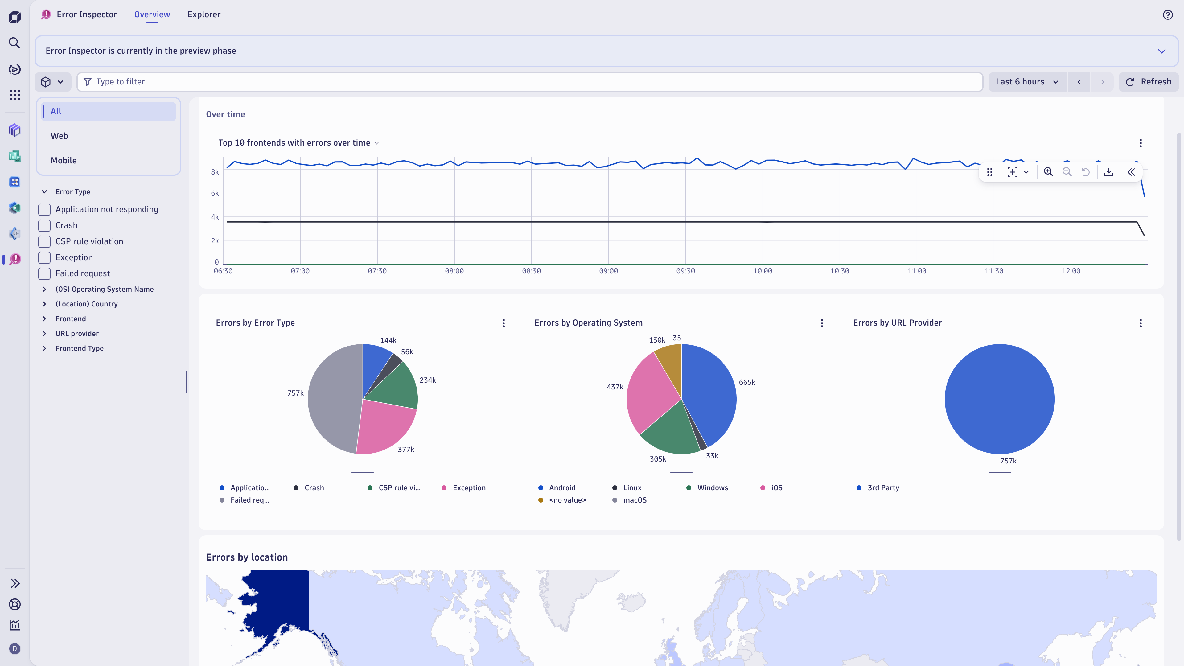The image size is (1184, 666).
Task: Collapse the chart toolbar with the double-chevron icon
Action: point(1131,172)
